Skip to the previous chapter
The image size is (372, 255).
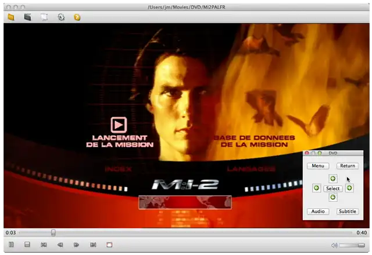point(44,245)
